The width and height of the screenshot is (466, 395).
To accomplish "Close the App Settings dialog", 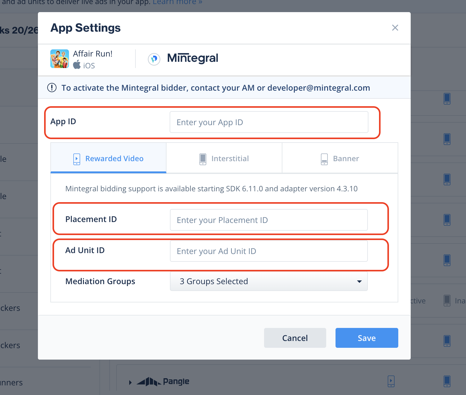I will click(395, 28).
